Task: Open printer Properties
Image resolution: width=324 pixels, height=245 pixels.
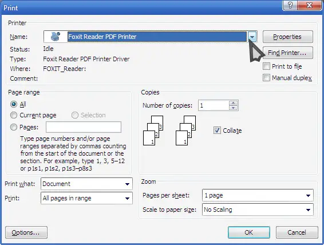Action: [x=287, y=37]
